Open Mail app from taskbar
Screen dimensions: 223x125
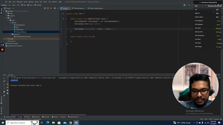[x=65, y=123]
